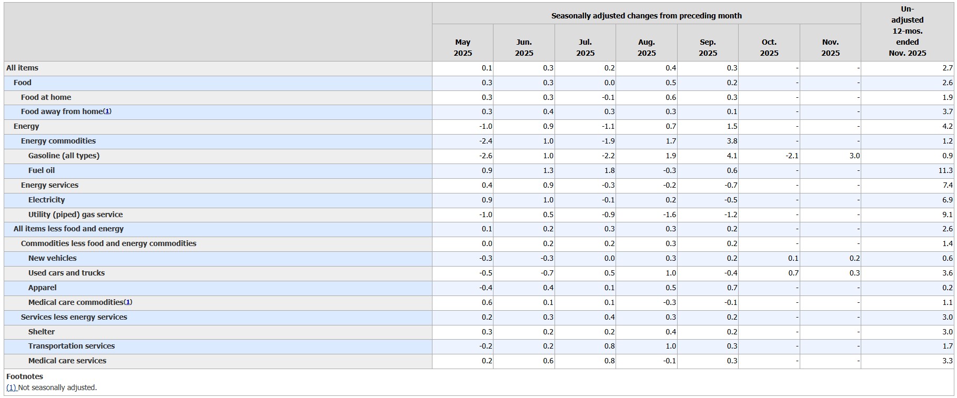Click the Seasonally adjusted changes header
Image resolution: width=957 pixels, height=398 pixels.
coord(646,16)
